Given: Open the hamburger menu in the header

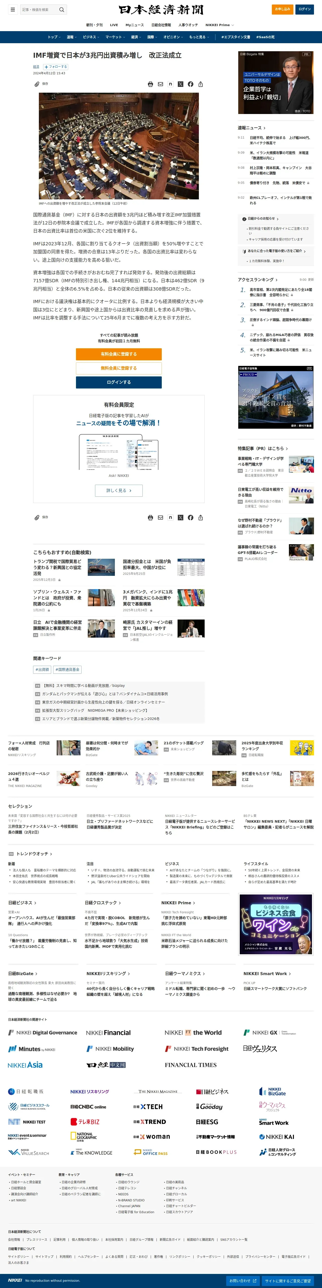Looking at the screenshot, I should pyautogui.click(x=13, y=10).
